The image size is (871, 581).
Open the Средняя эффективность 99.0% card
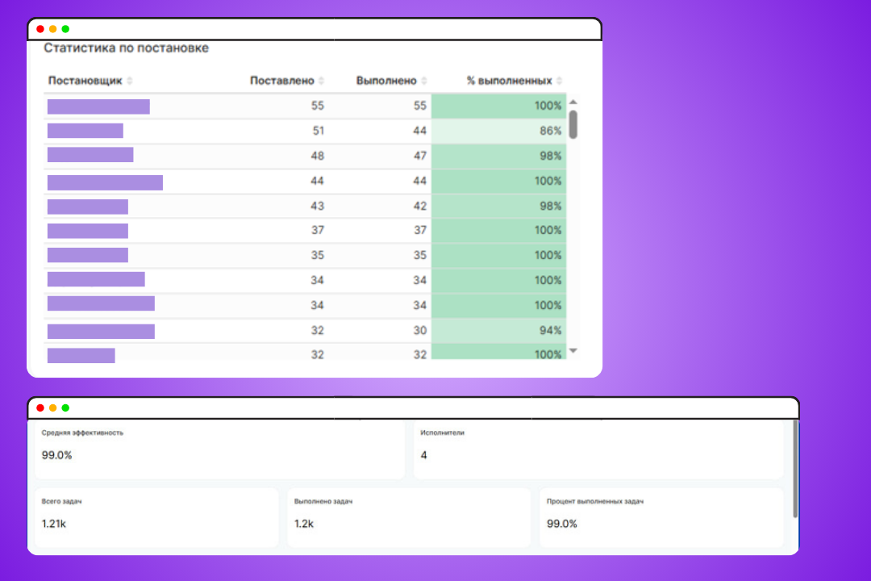pyautogui.click(x=220, y=449)
